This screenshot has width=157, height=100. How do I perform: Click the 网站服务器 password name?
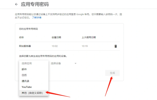[25, 46]
